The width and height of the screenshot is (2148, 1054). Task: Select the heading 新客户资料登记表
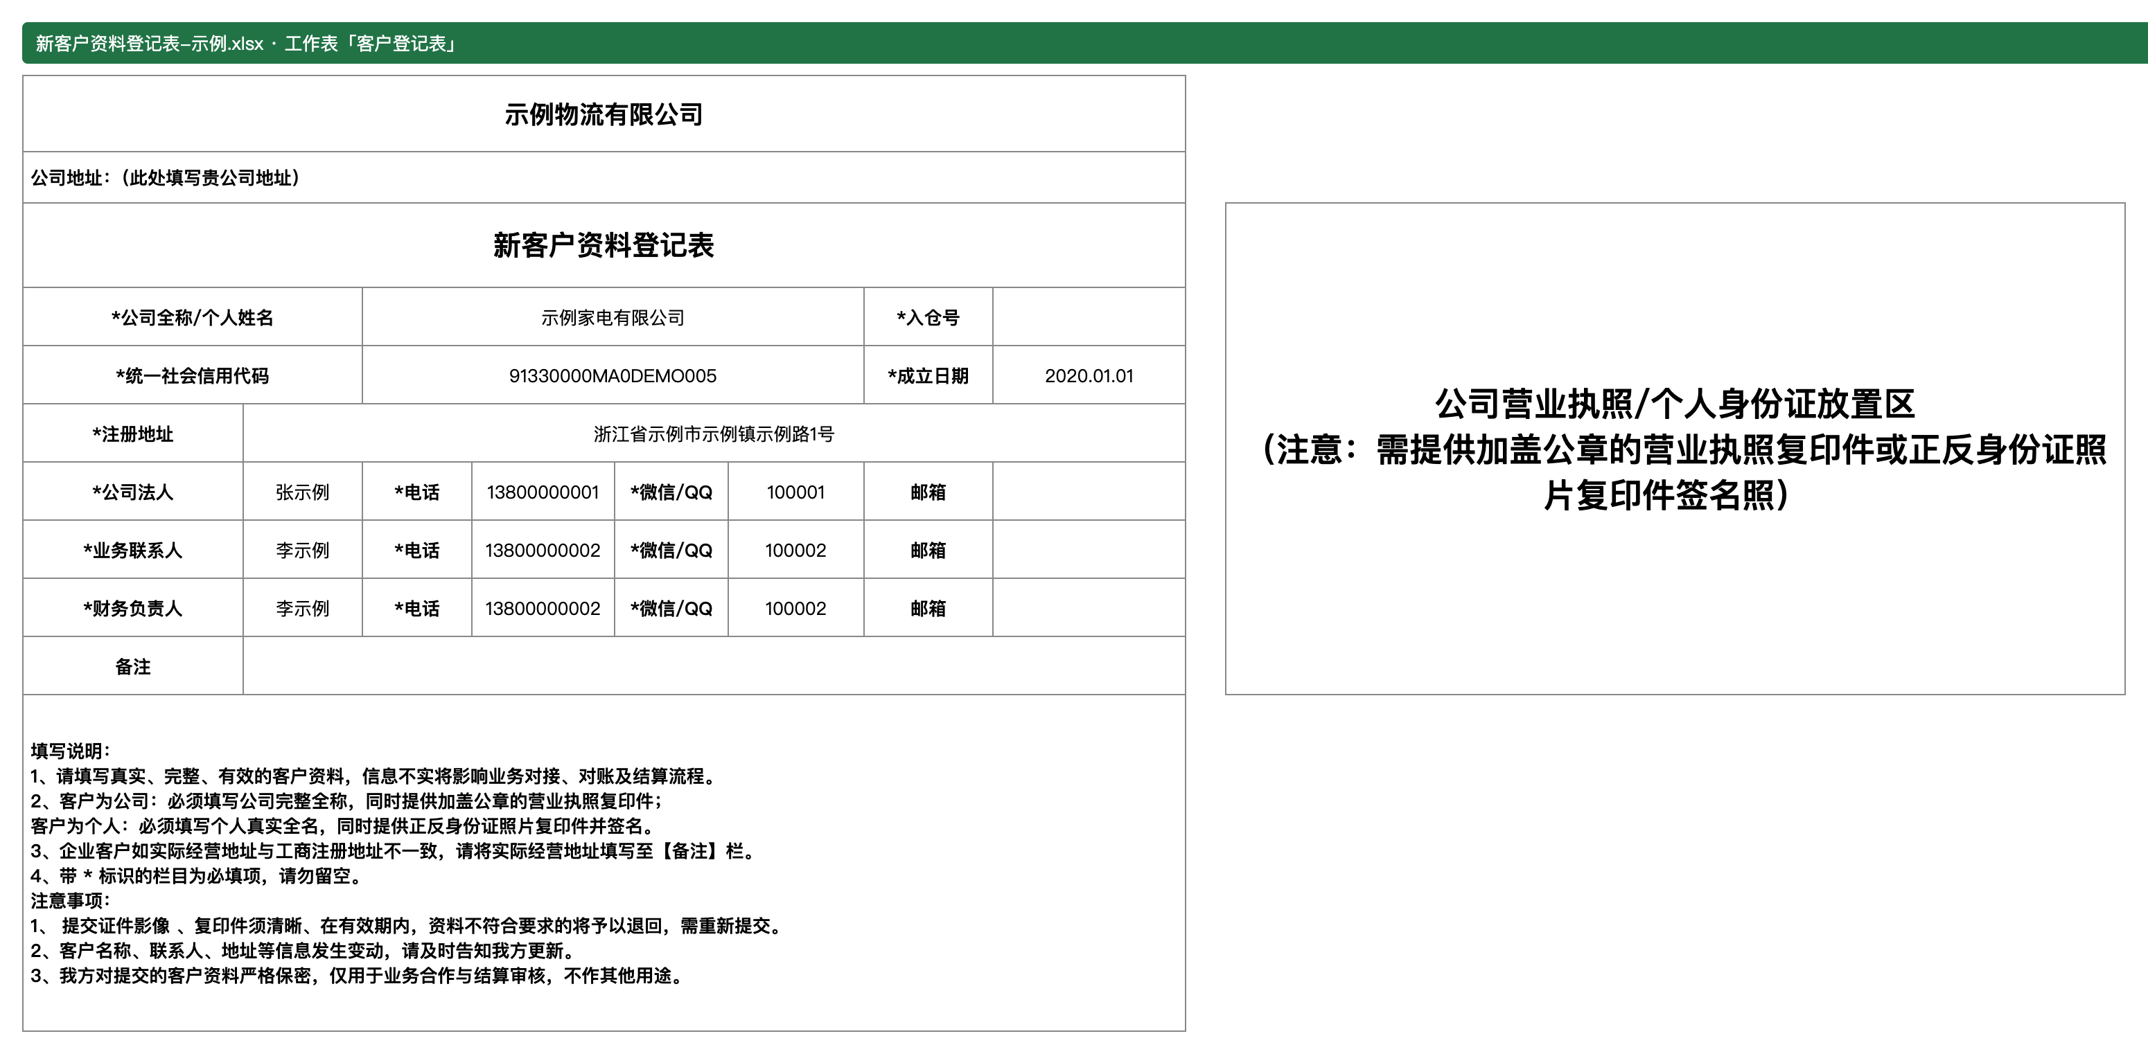pos(604,245)
